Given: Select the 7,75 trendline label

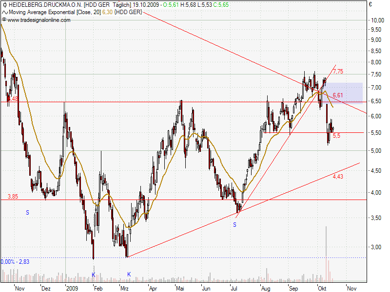Looking at the screenshot, I should (x=338, y=72).
